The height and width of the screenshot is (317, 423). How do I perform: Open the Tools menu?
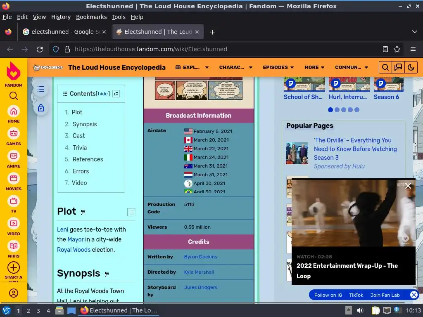[119, 17]
